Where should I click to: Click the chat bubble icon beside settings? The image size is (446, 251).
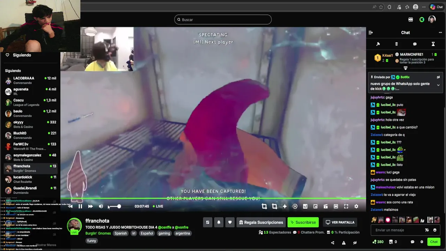coord(413,242)
